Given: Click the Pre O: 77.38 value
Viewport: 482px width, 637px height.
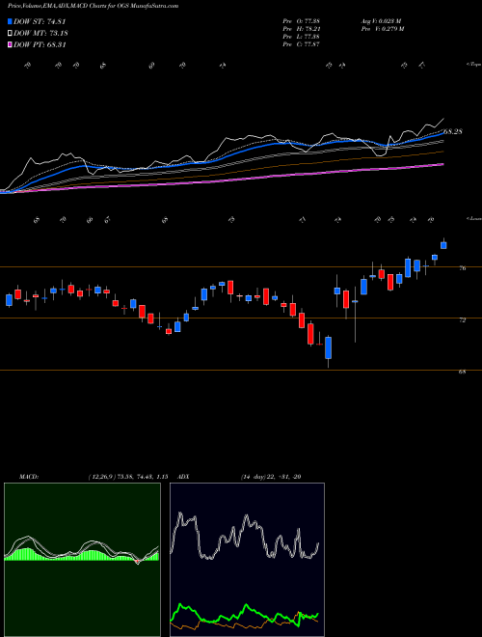Looking at the screenshot, I should tap(302, 21).
